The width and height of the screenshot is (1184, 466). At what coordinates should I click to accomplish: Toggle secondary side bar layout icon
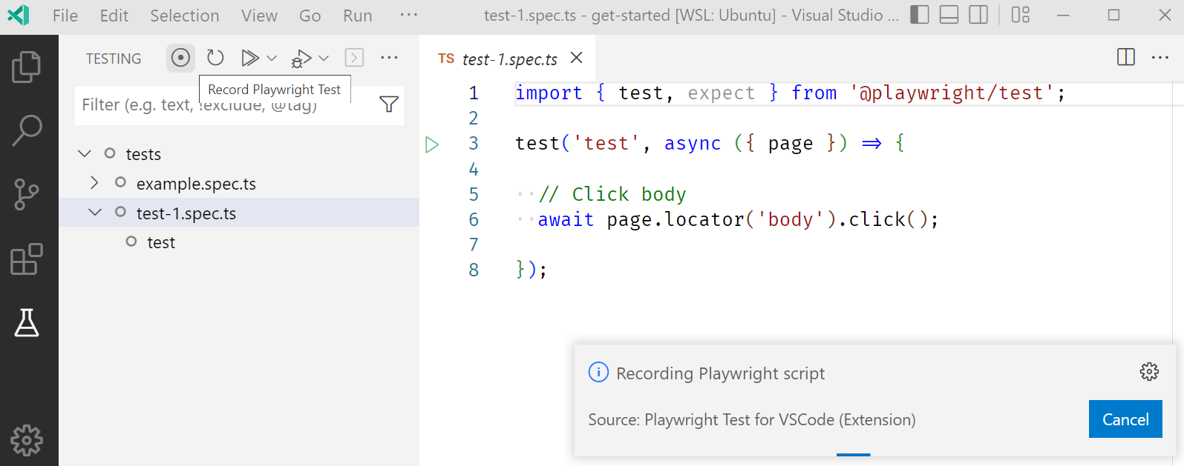click(x=978, y=15)
